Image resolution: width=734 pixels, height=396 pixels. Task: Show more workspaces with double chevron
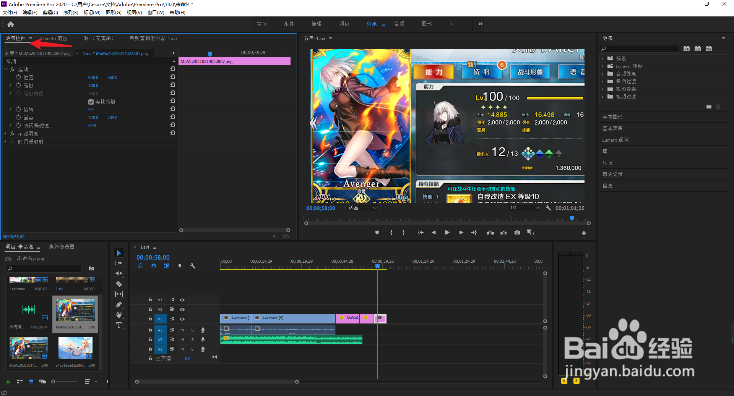point(481,24)
